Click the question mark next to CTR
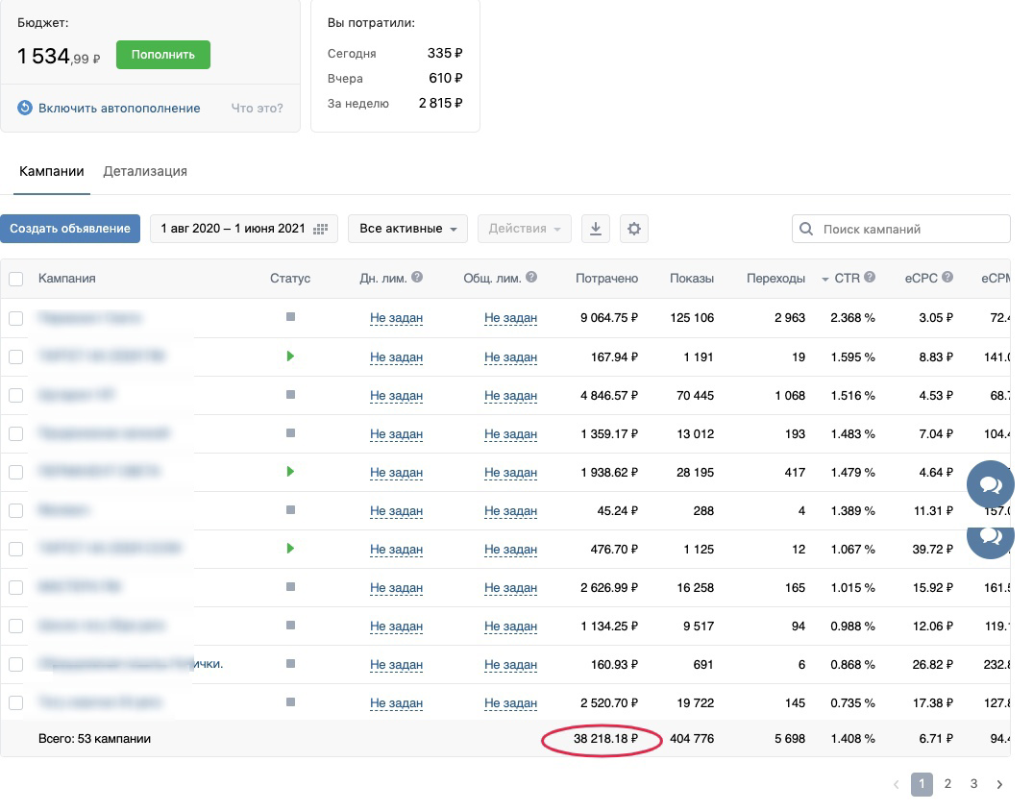 [870, 278]
